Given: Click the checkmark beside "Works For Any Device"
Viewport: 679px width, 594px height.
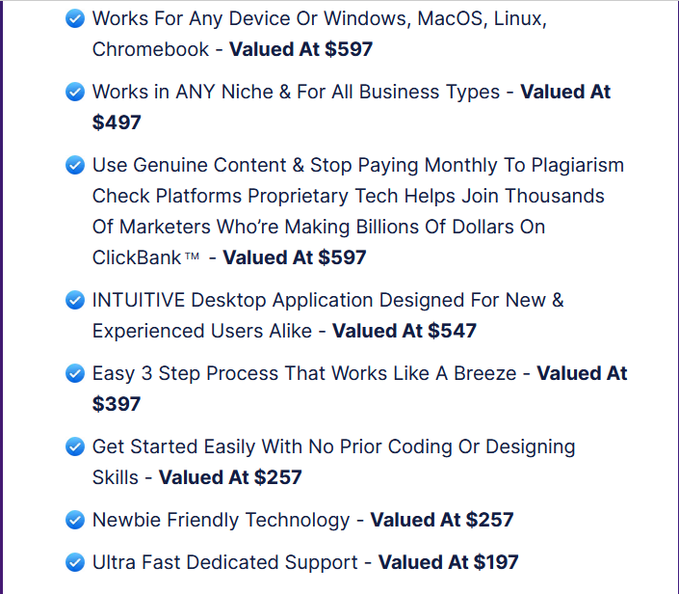Looking at the screenshot, I should [74, 18].
